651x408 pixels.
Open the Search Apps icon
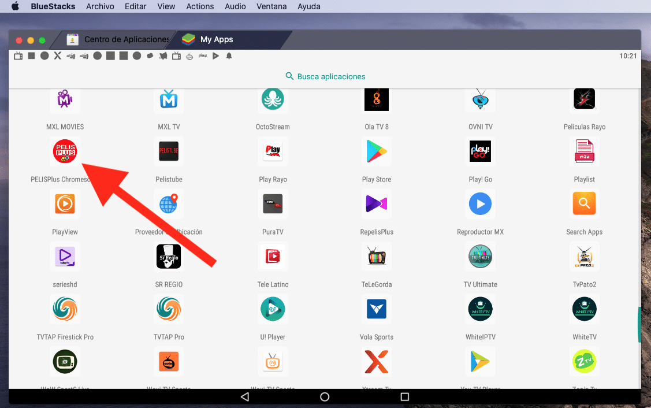click(584, 204)
